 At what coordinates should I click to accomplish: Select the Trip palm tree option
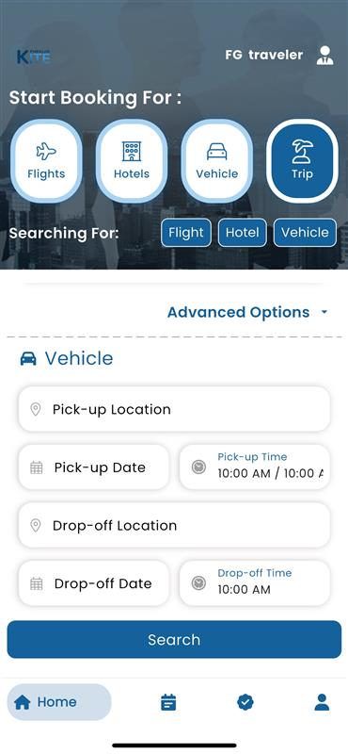[303, 161]
